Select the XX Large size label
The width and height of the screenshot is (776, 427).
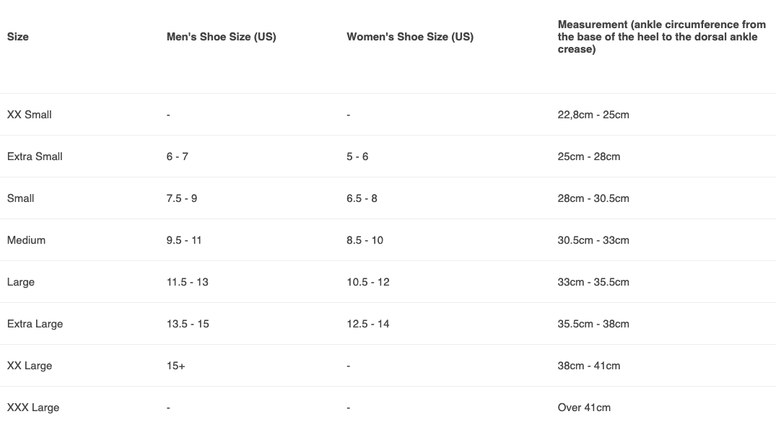coord(30,366)
